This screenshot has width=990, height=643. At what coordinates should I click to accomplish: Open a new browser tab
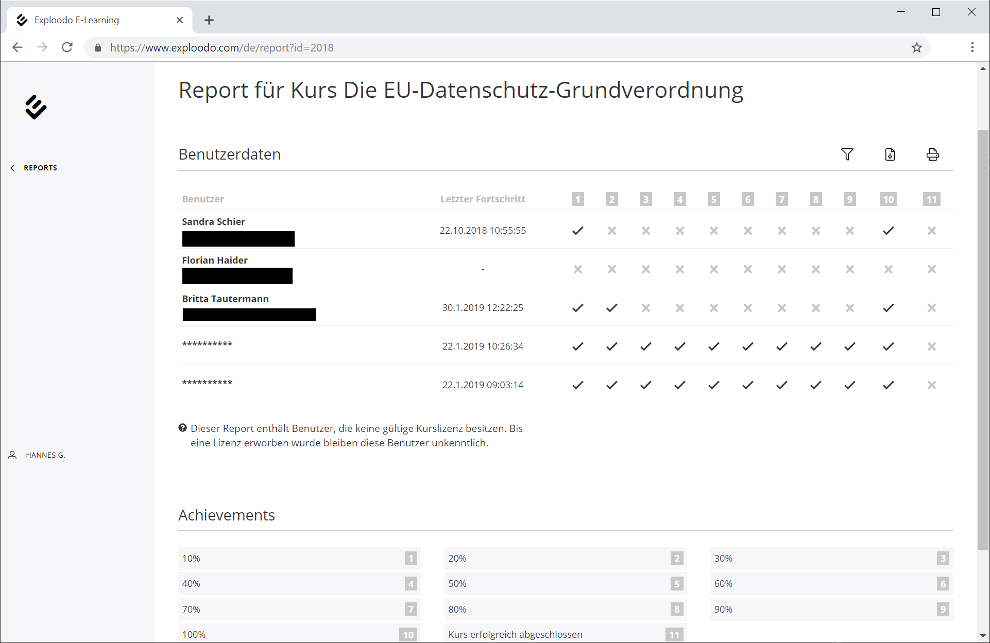(209, 20)
